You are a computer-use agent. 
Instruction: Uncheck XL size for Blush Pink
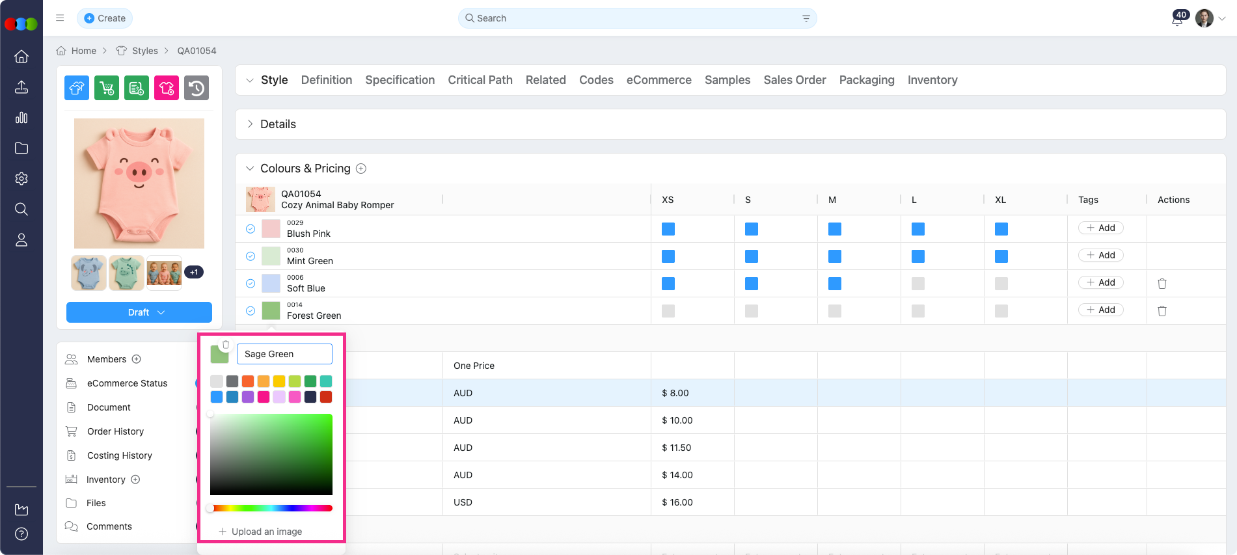(1001, 229)
